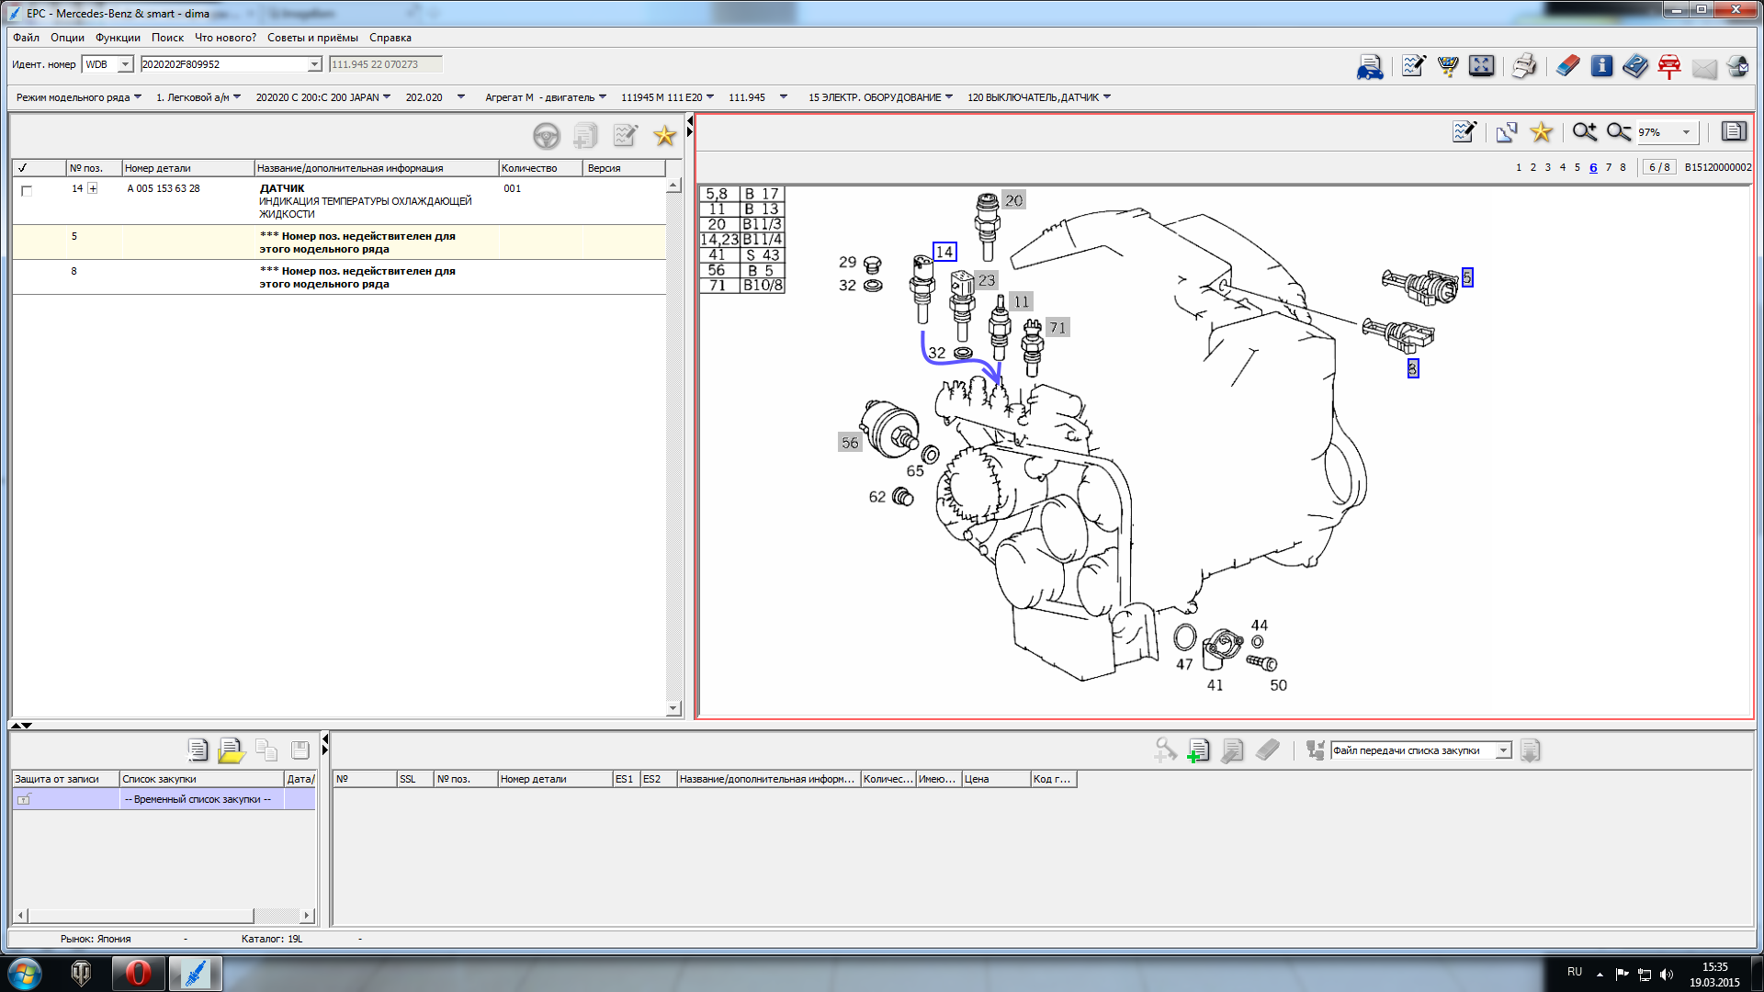Sort by 'Номер детали' column in parts list
This screenshot has height=992, width=1764.
tap(188, 168)
